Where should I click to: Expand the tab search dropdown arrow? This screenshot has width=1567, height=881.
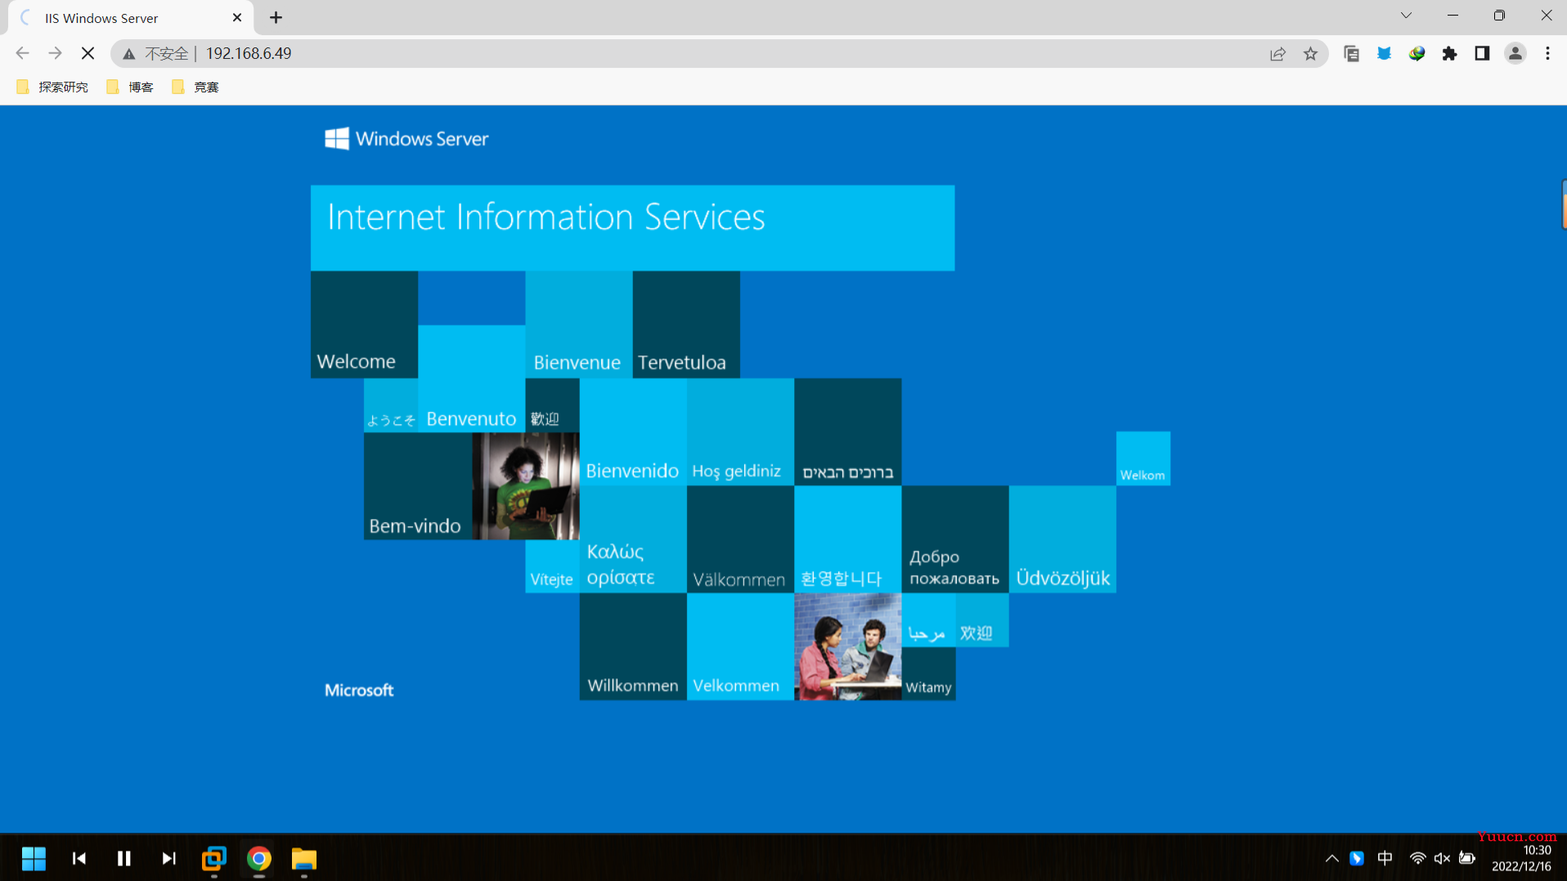1406,16
